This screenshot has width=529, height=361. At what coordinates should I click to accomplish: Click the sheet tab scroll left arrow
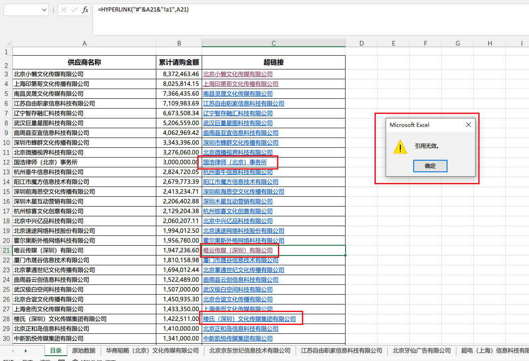13,351
